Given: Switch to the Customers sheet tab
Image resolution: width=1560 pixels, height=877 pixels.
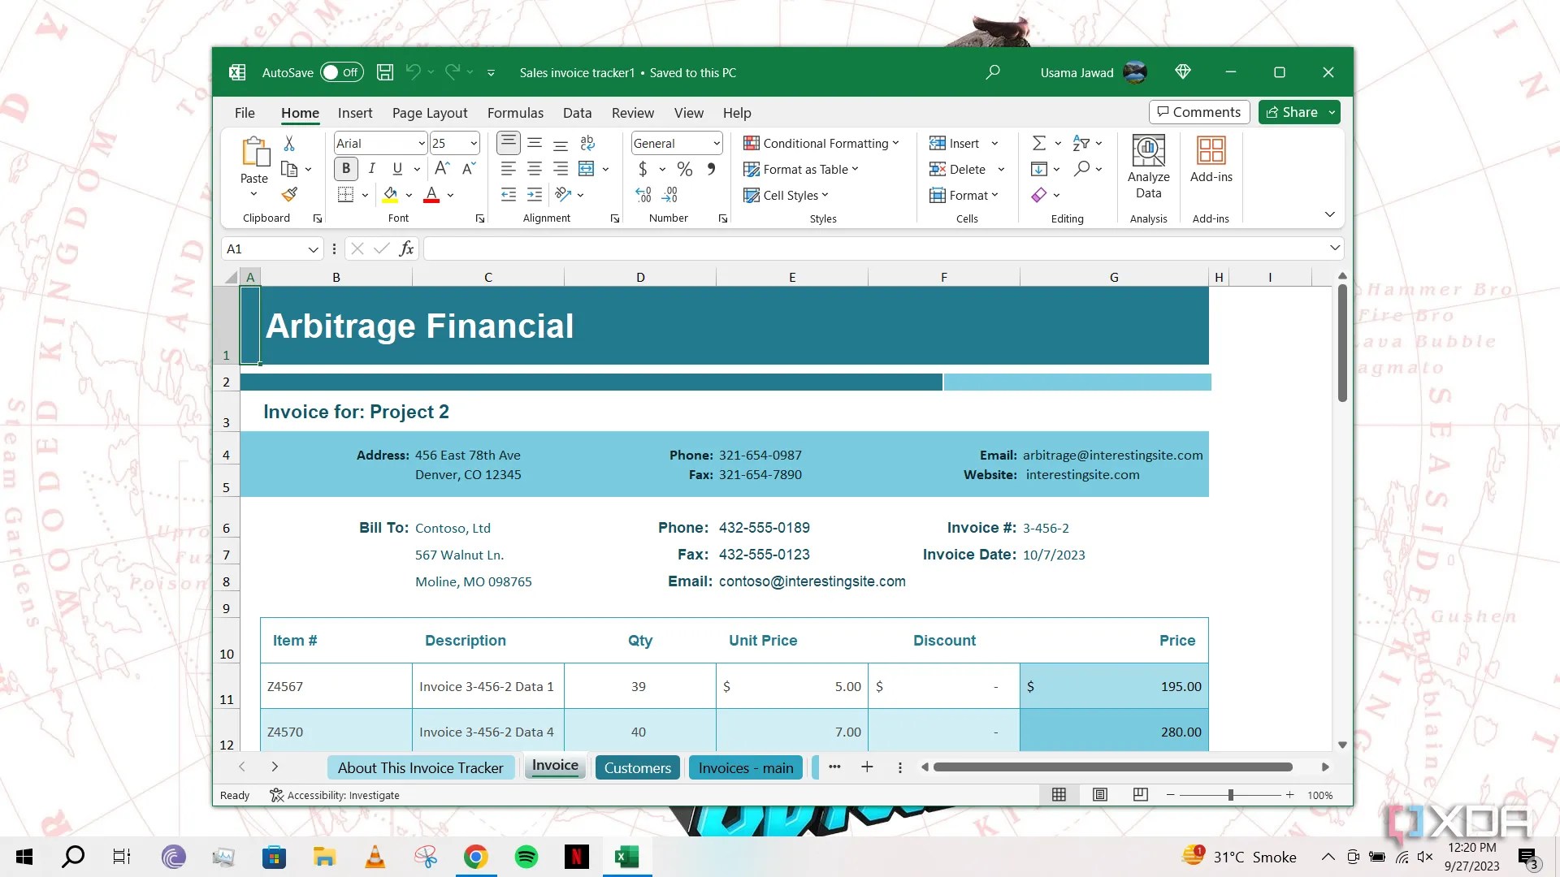Looking at the screenshot, I should 637,767.
